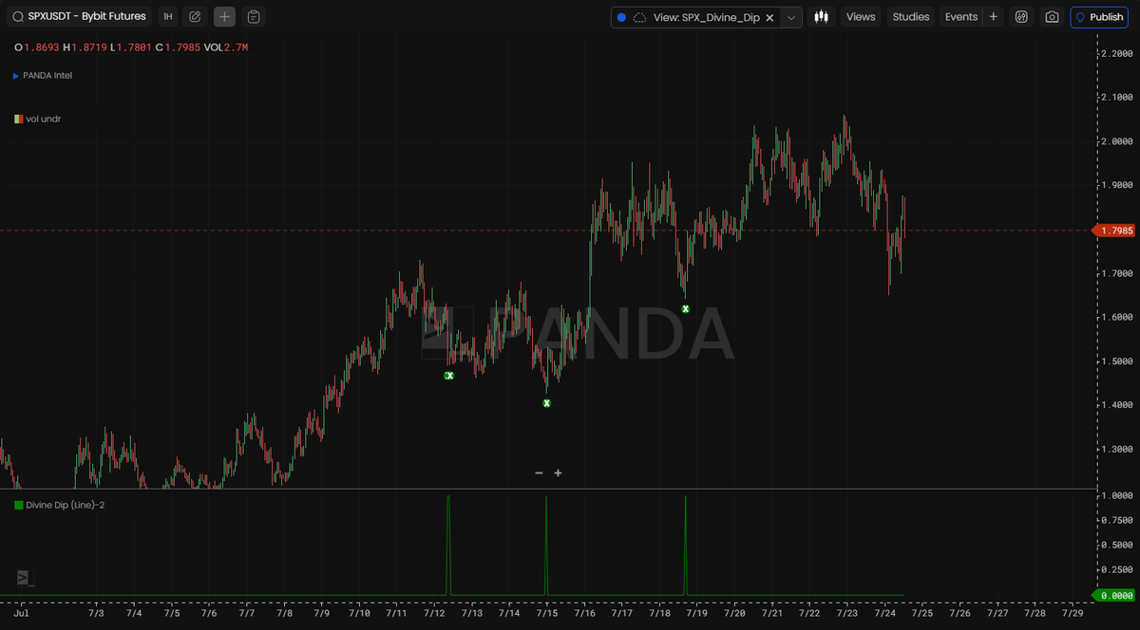Click the vol undr color swatch
Viewport: 1140px width, 630px height.
(x=18, y=119)
